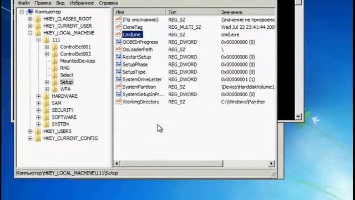Click the down arrow in the background window scrollbar

click(298, 117)
